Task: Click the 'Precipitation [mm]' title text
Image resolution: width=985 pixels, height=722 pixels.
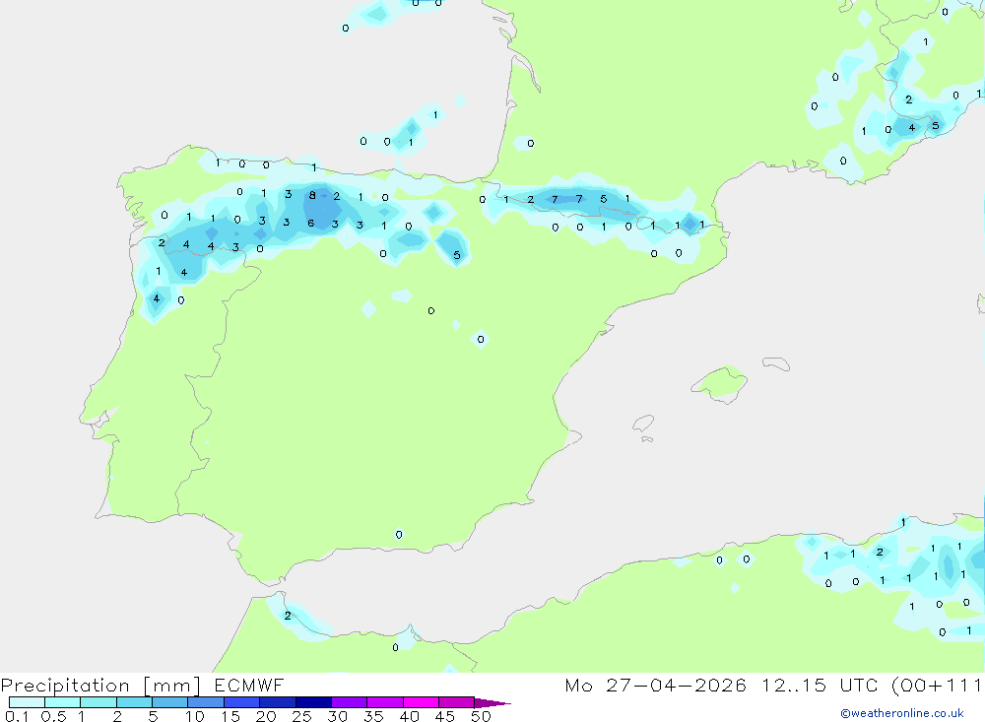Action: [101, 686]
